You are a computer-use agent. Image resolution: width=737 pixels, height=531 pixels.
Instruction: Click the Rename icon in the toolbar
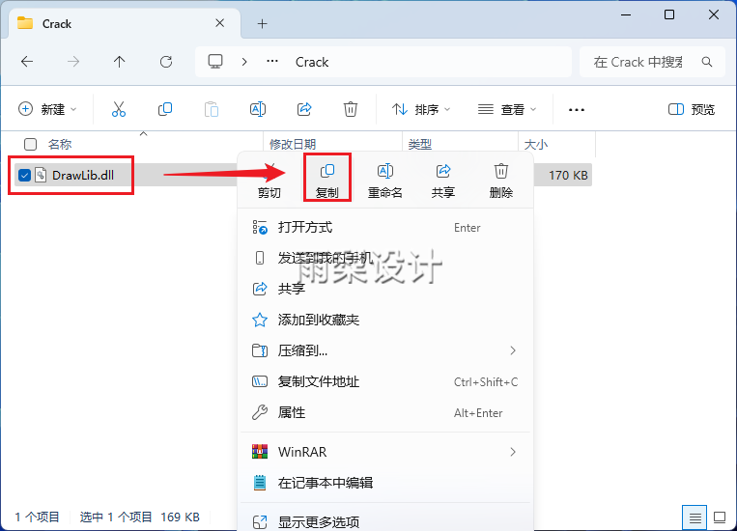[258, 109]
